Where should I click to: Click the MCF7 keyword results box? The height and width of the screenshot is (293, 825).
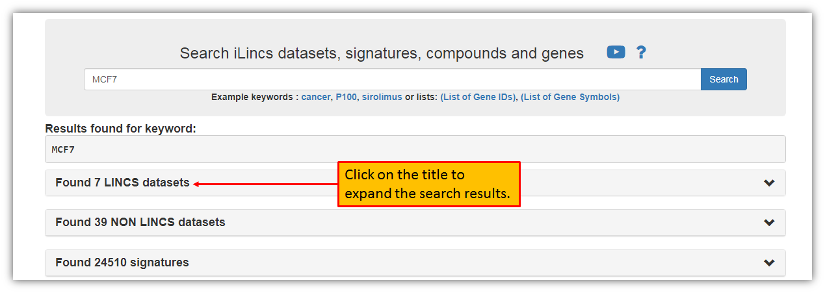[415, 149]
